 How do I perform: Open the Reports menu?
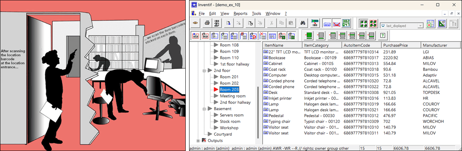(240, 14)
